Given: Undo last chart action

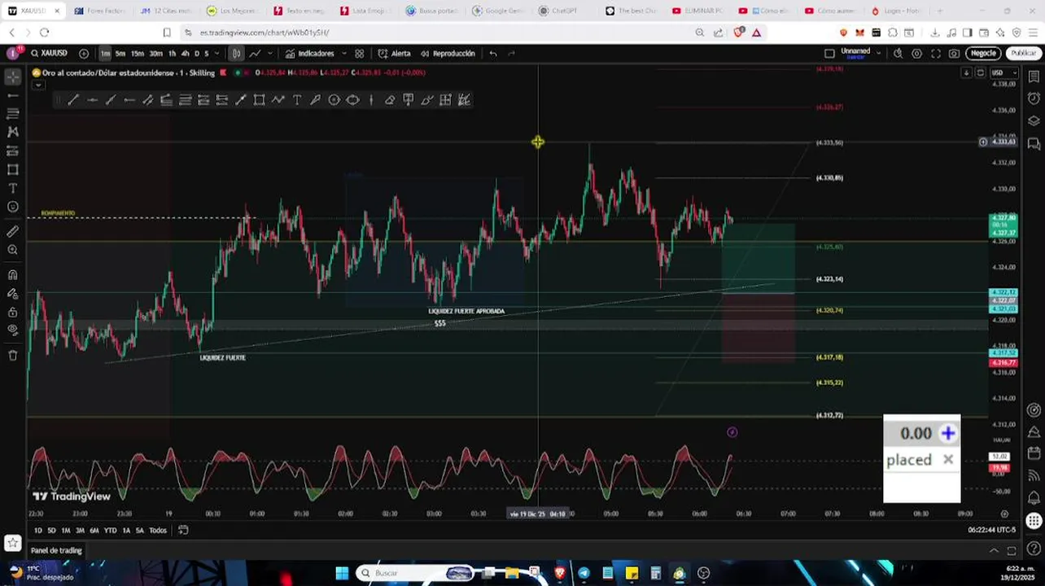Looking at the screenshot, I should (493, 54).
